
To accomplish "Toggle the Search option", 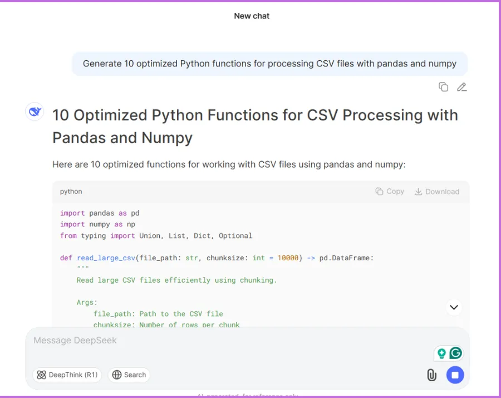I will (129, 375).
